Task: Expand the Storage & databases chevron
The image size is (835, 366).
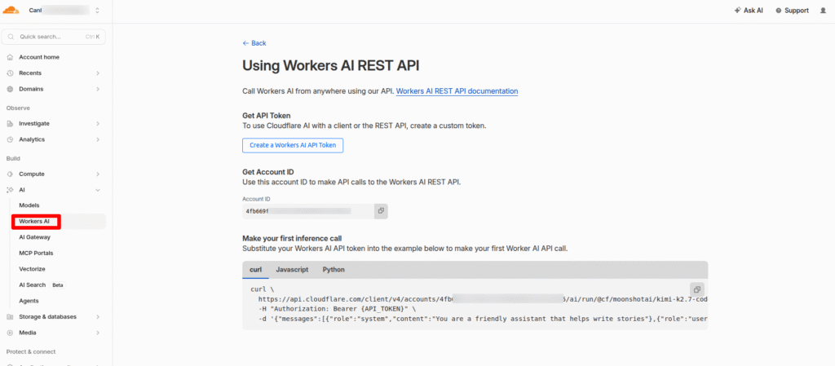Action: (x=98, y=317)
